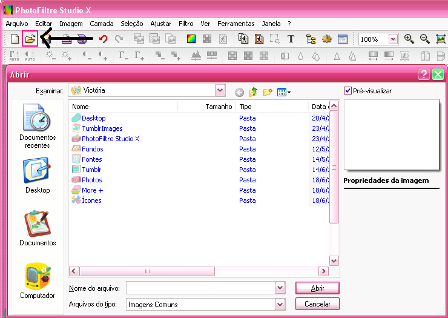Open the Ferramentas menu
This screenshot has width=448, height=318.
[x=236, y=24]
